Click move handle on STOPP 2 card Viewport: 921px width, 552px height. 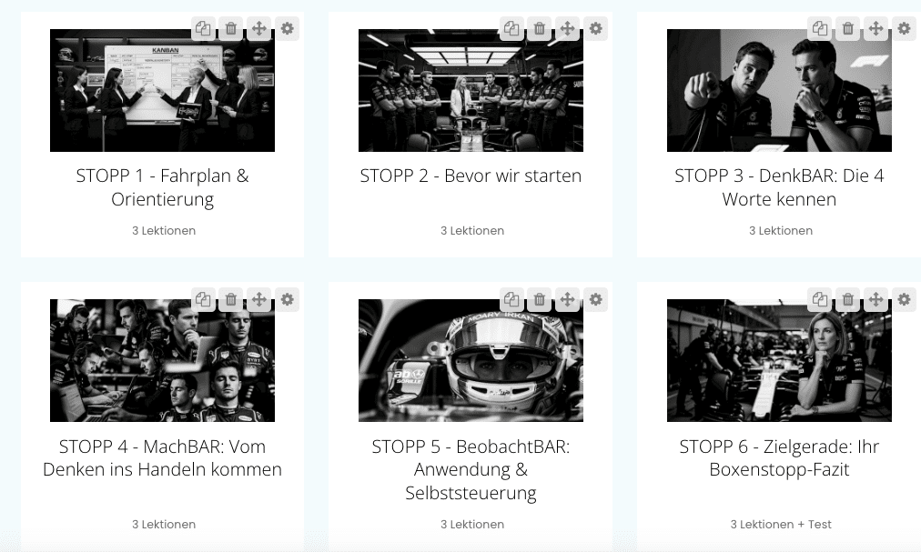pyautogui.click(x=567, y=29)
